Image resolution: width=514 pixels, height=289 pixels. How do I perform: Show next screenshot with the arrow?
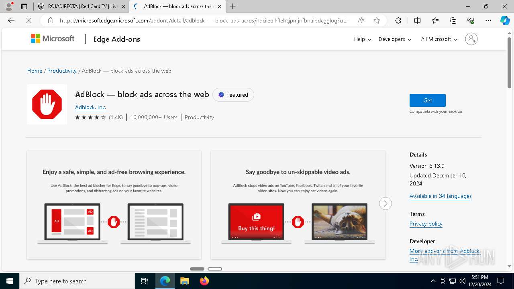click(385, 204)
